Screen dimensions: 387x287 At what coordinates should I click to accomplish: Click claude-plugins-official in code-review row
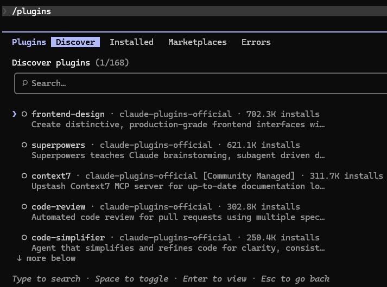(156, 207)
